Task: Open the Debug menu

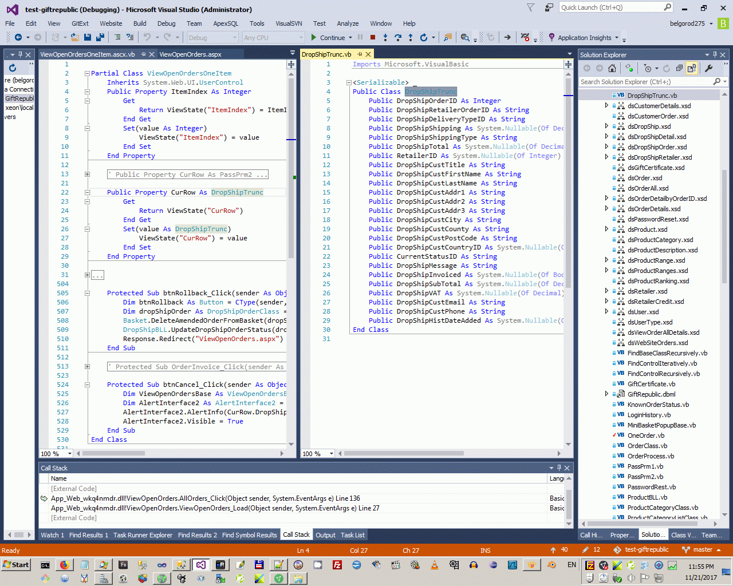Action: (x=166, y=23)
